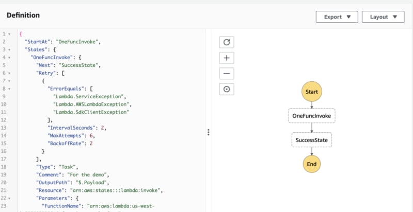Click the "For the demo" comment value
This screenshot has height=212, width=413.
click(x=87, y=175)
